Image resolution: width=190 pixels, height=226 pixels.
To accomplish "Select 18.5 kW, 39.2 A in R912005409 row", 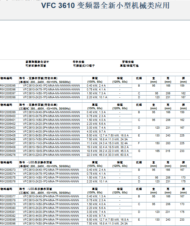I will pos(97,151).
